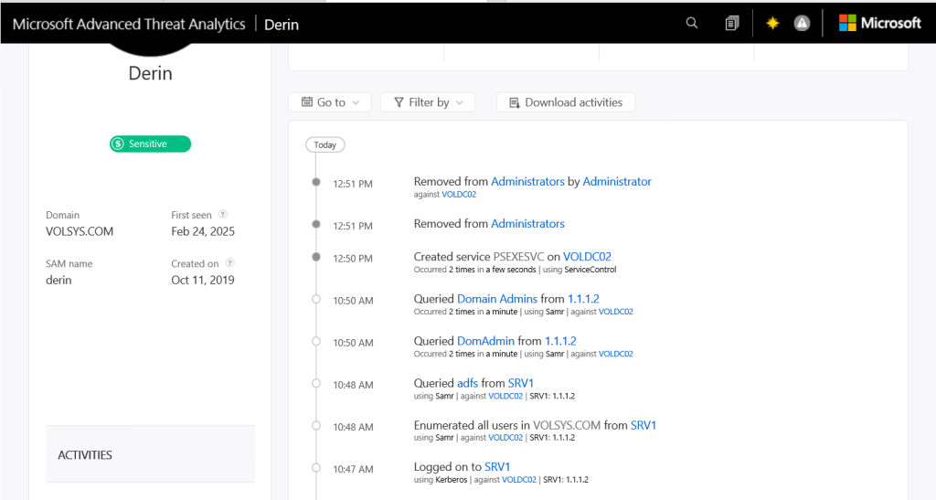The image size is (936, 500).
Task: Open the reports icon in the header
Action: pos(731,24)
